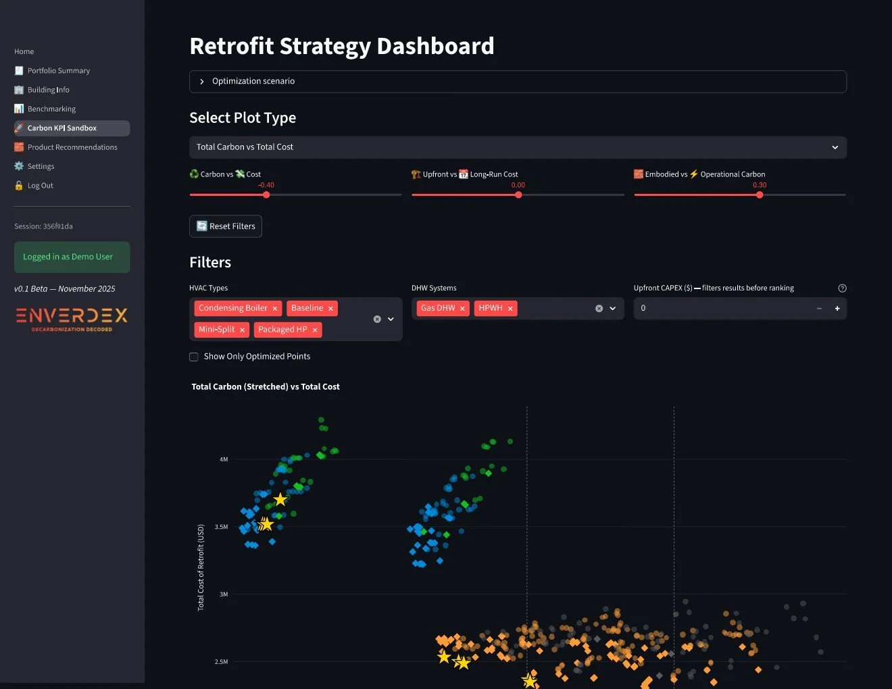Clear all selected DHW Systems
The image size is (892, 689).
pyautogui.click(x=599, y=308)
